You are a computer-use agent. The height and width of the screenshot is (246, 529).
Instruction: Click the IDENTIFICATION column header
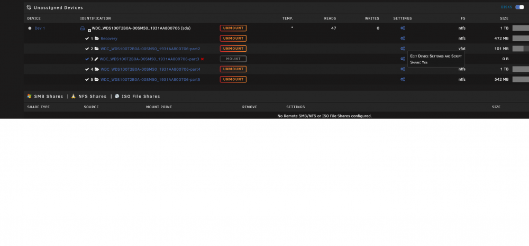point(95,18)
